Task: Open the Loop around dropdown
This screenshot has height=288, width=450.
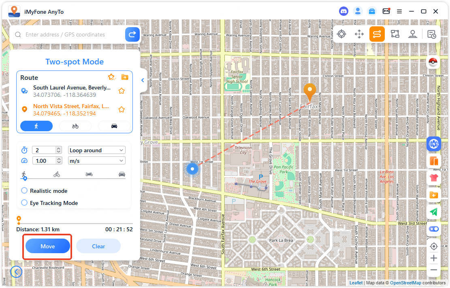Action: pyautogui.click(x=96, y=150)
